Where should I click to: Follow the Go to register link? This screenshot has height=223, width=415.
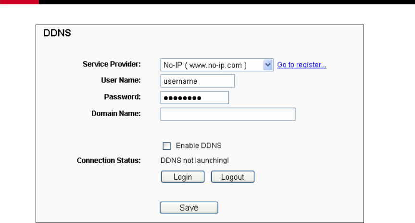point(302,65)
